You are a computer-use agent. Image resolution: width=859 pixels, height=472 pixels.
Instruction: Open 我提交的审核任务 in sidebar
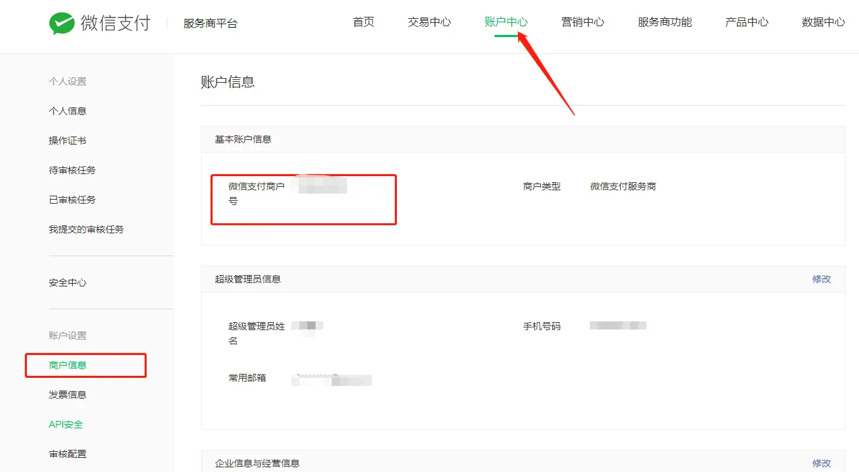pyautogui.click(x=86, y=229)
